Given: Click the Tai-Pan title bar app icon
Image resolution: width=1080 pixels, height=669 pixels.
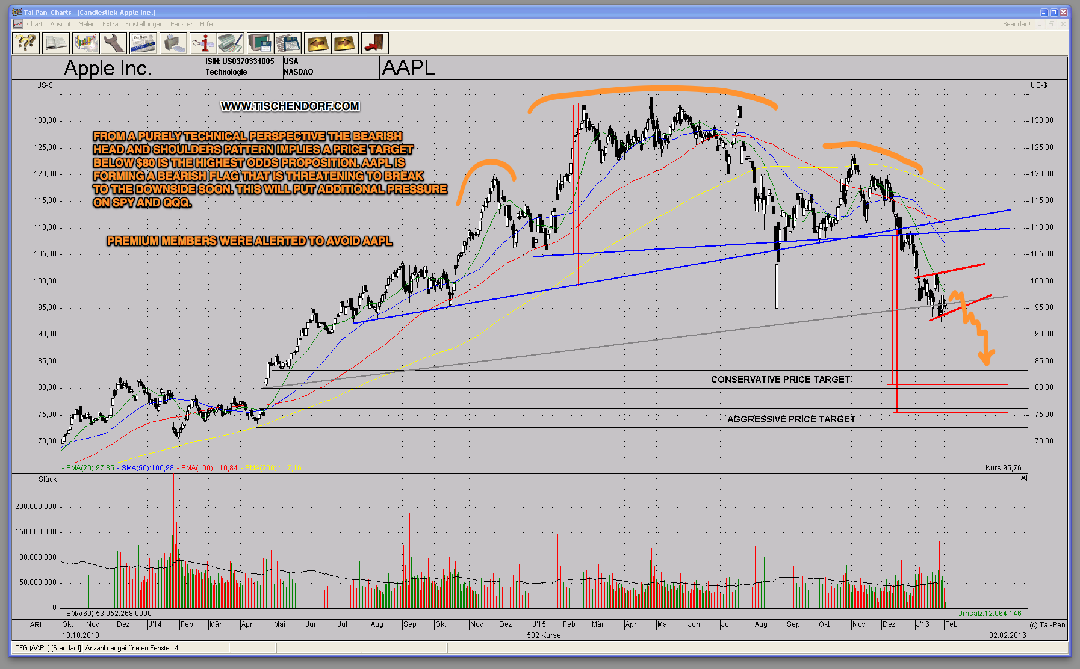Looking at the screenshot, I should [17, 12].
